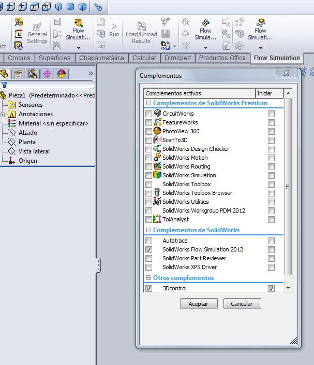This screenshot has width=314, height=365.
Task: Collapse the Complementos de SolidWorks group
Action: 148,230
